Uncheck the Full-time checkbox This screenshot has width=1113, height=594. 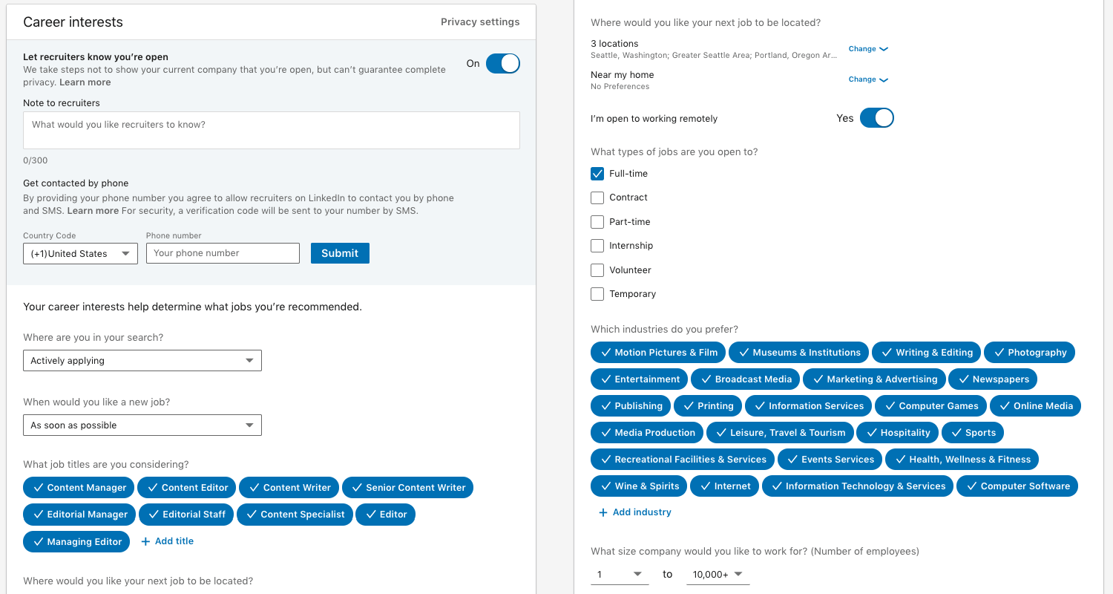coord(597,173)
